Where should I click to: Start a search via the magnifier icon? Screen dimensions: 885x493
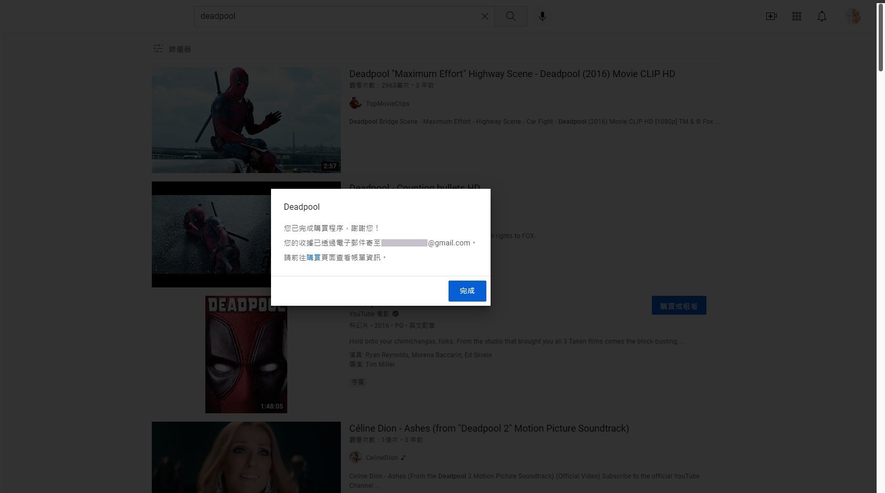(x=510, y=16)
